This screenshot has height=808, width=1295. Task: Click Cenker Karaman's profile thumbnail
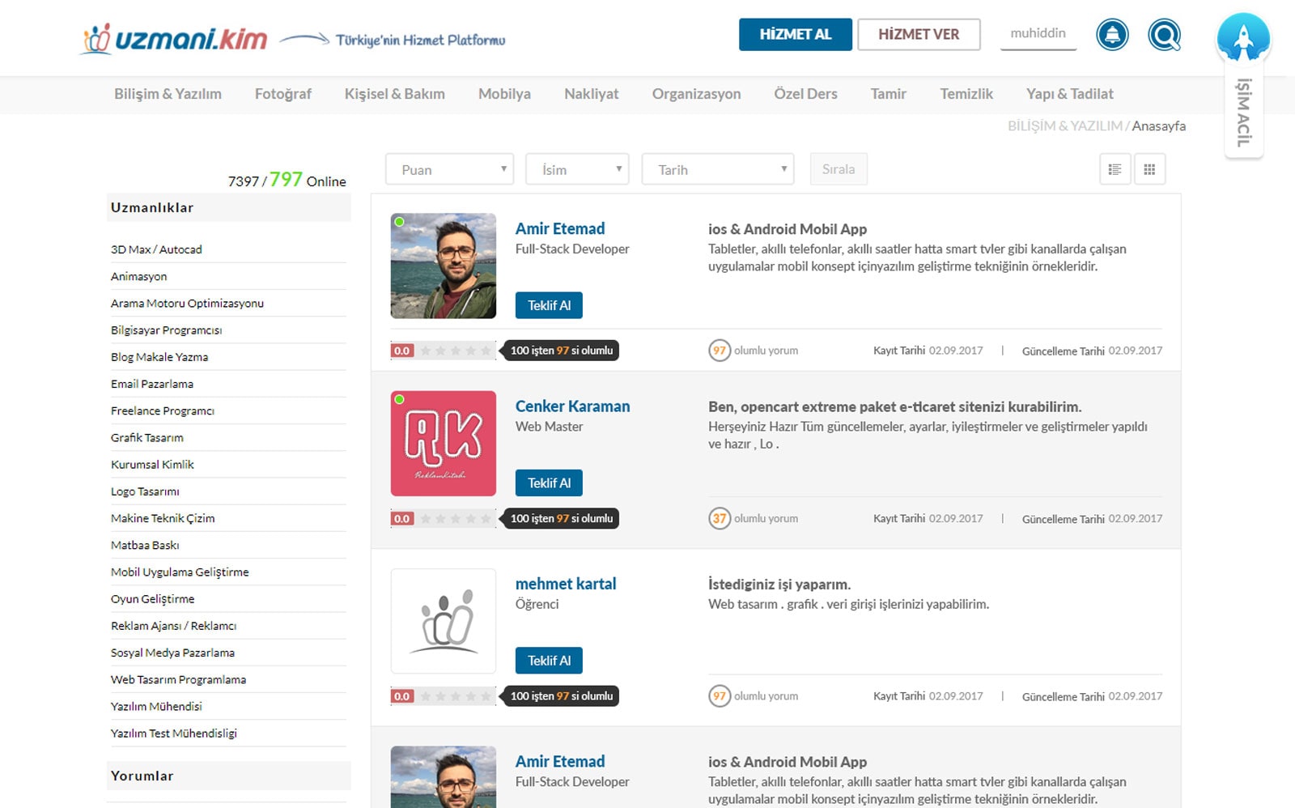tap(444, 444)
